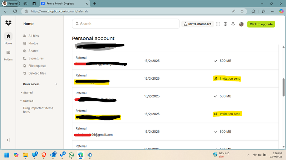This screenshot has height=160, width=286.
Task: Open the account avatar menu
Action: coord(241,24)
